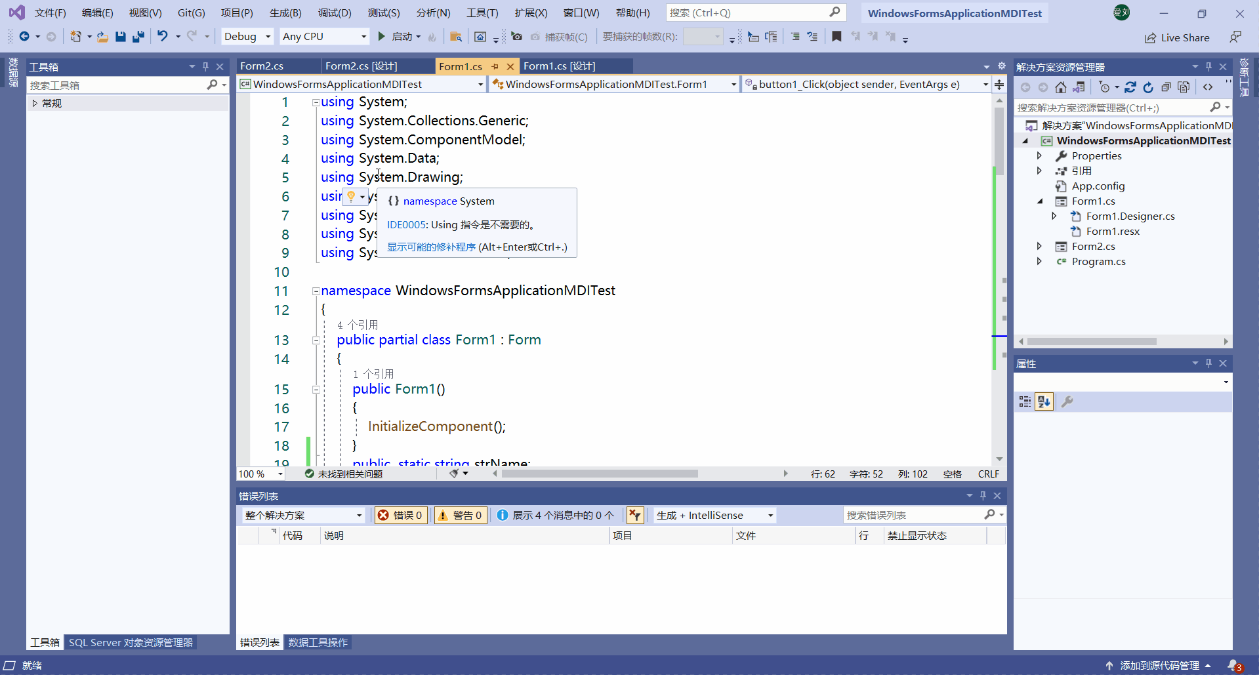The height and width of the screenshot is (675, 1259).
Task: Open the Debug configuration dropdown
Action: tap(247, 36)
